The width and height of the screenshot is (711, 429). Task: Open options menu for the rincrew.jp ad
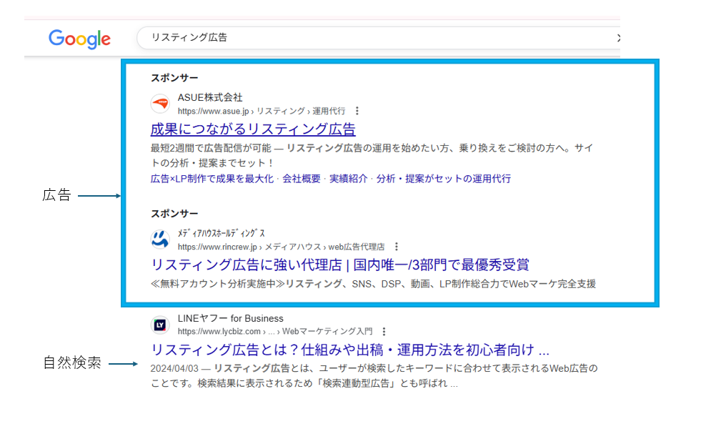tap(397, 247)
